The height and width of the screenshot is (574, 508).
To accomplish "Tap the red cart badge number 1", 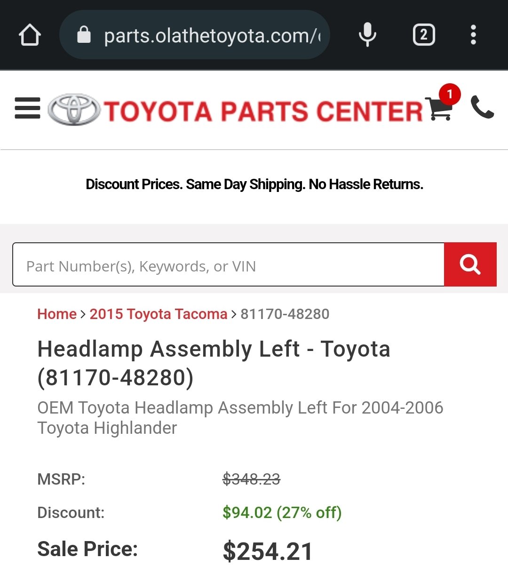I will [450, 95].
